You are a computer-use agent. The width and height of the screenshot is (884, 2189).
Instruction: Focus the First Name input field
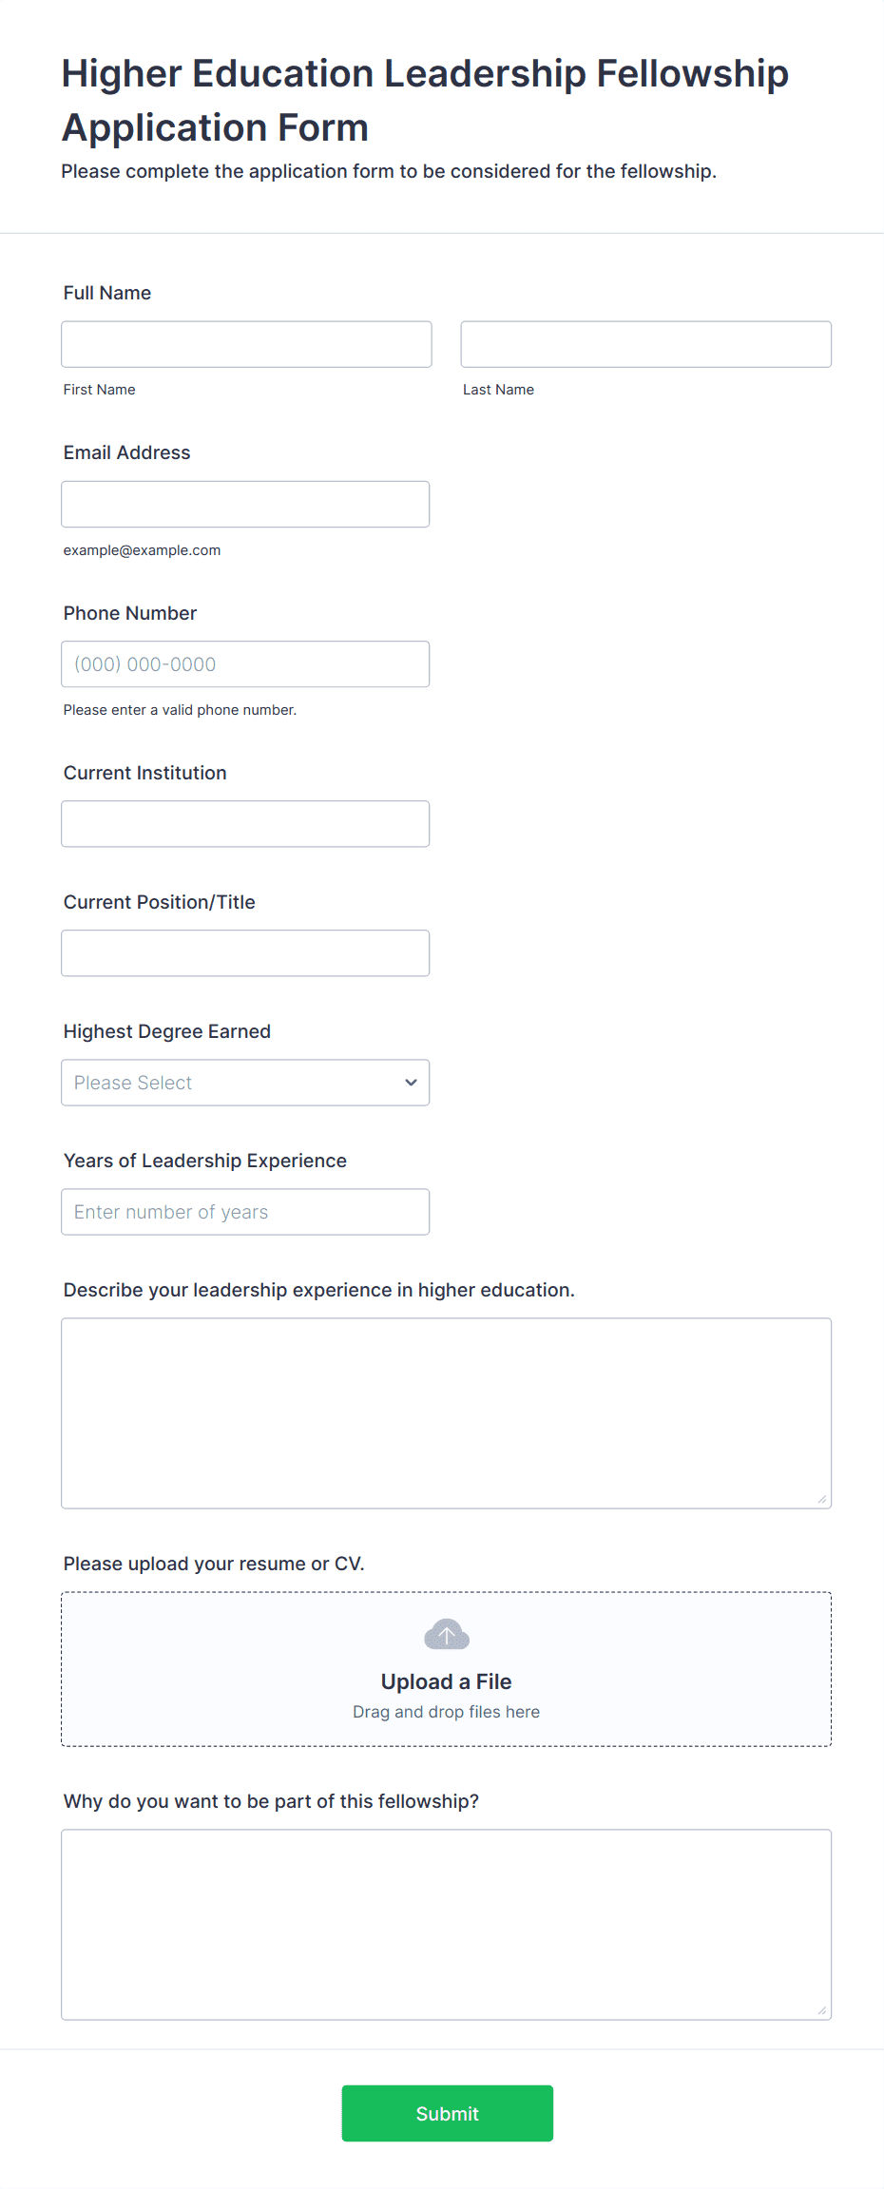click(246, 344)
